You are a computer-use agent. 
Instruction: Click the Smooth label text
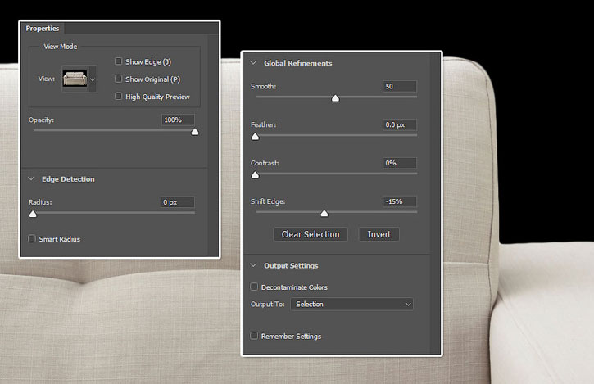263,86
